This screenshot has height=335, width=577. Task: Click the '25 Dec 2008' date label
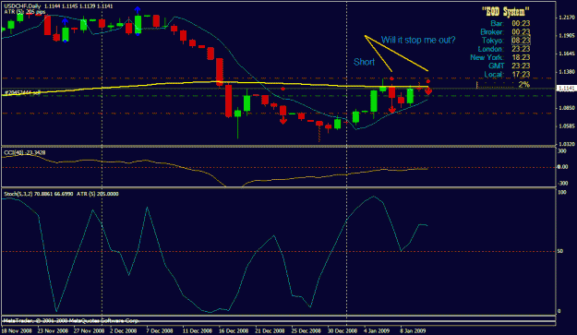click(x=307, y=330)
